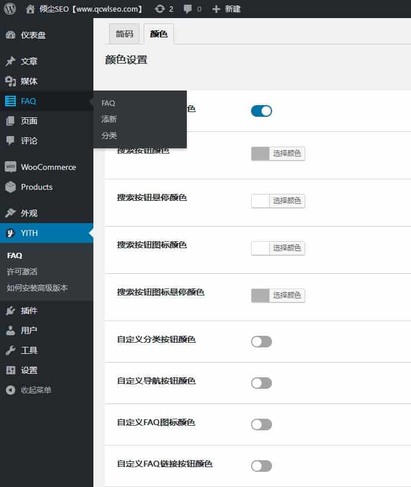The image size is (411, 487).
Task: Select the 颜色 tab
Action: tap(159, 34)
